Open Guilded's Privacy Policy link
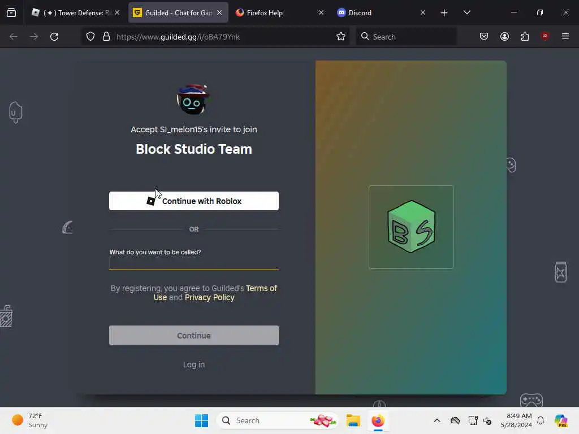579x434 pixels. 209,297
